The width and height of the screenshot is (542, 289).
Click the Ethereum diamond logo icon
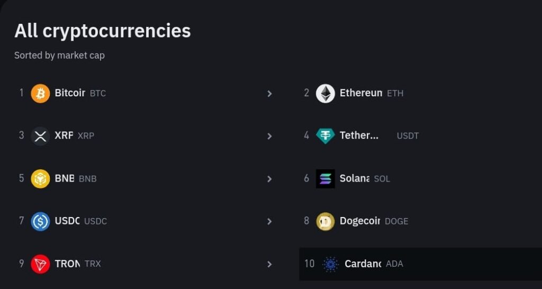click(326, 93)
